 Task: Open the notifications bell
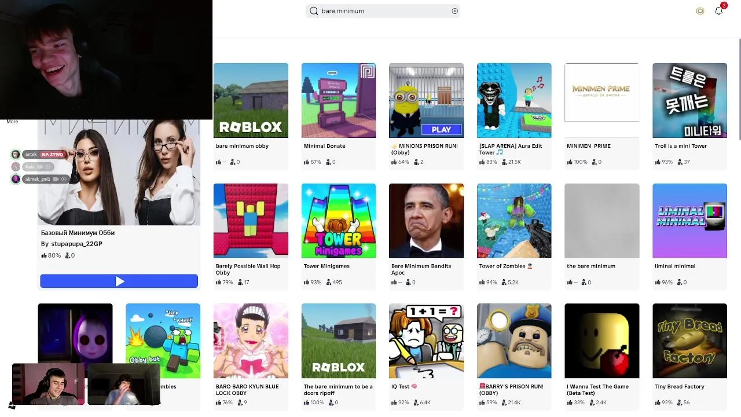[x=719, y=10]
